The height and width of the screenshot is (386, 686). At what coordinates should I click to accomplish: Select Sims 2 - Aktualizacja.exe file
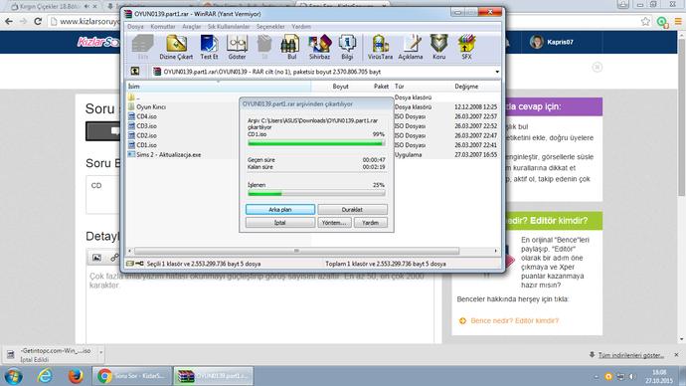pos(164,154)
